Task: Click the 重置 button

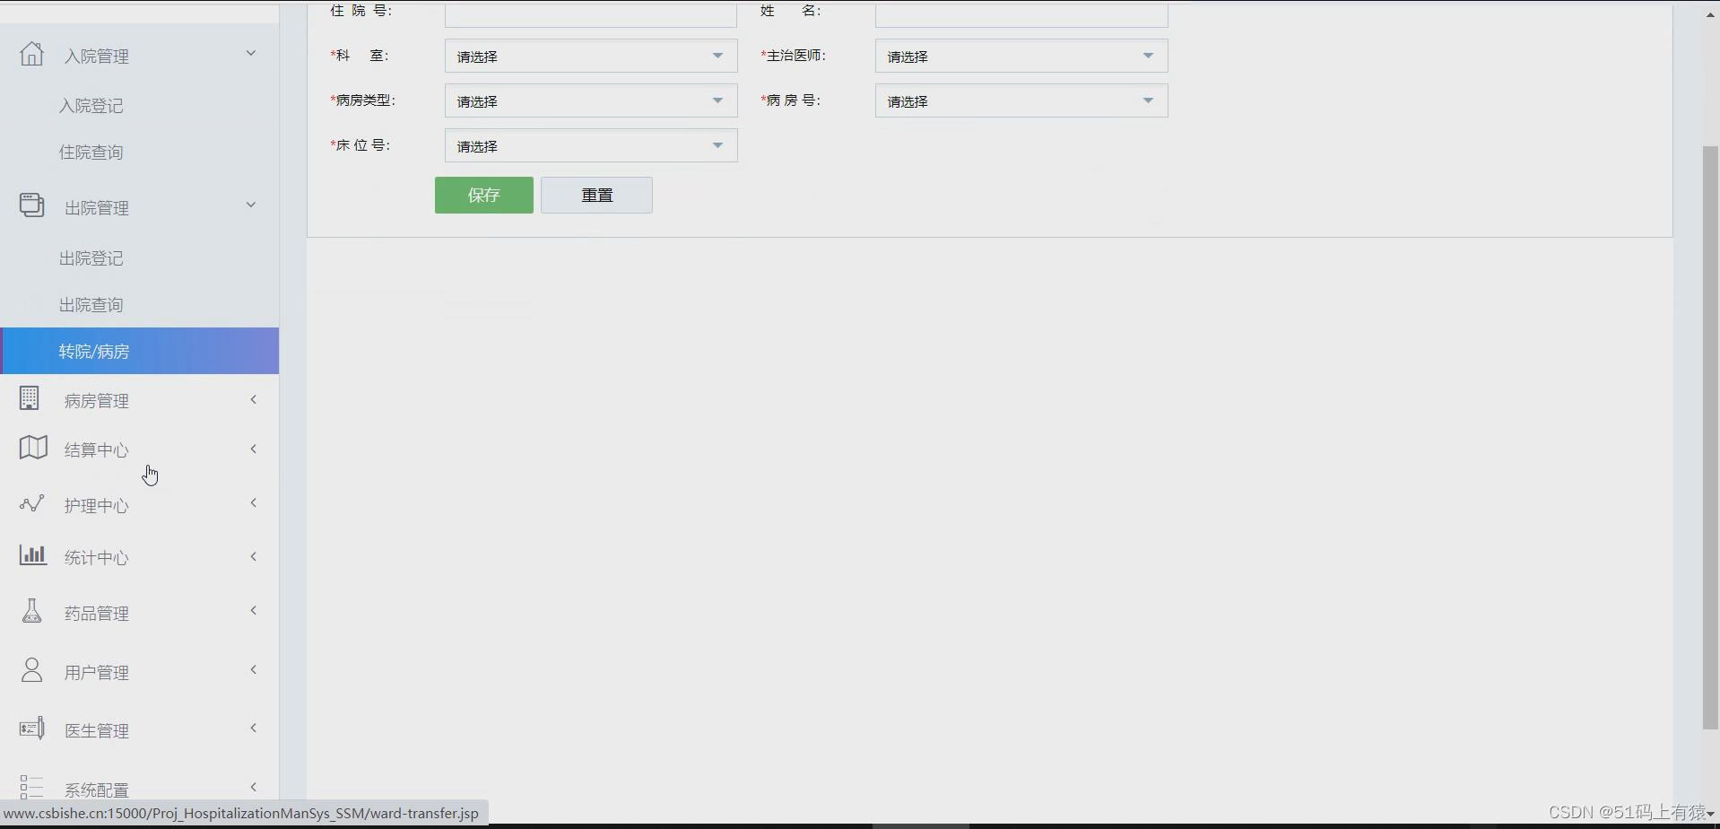Action: (596, 195)
